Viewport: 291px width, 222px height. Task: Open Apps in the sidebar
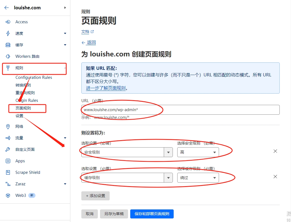coord(20,161)
